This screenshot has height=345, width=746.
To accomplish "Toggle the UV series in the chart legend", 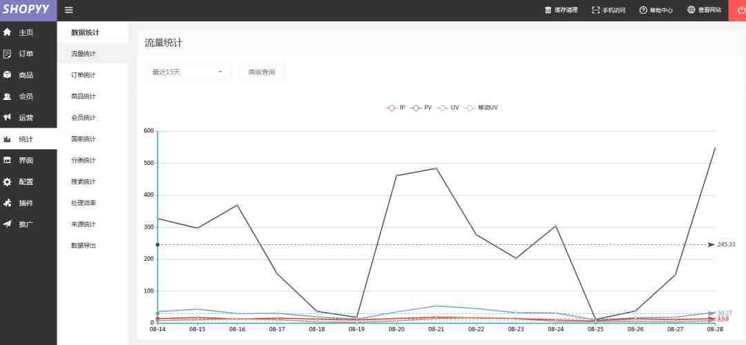I will pos(448,108).
